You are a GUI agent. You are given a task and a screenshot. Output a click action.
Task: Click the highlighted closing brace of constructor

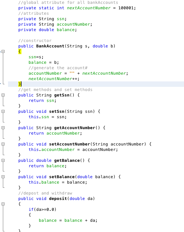pyautogui.click(x=20, y=84)
